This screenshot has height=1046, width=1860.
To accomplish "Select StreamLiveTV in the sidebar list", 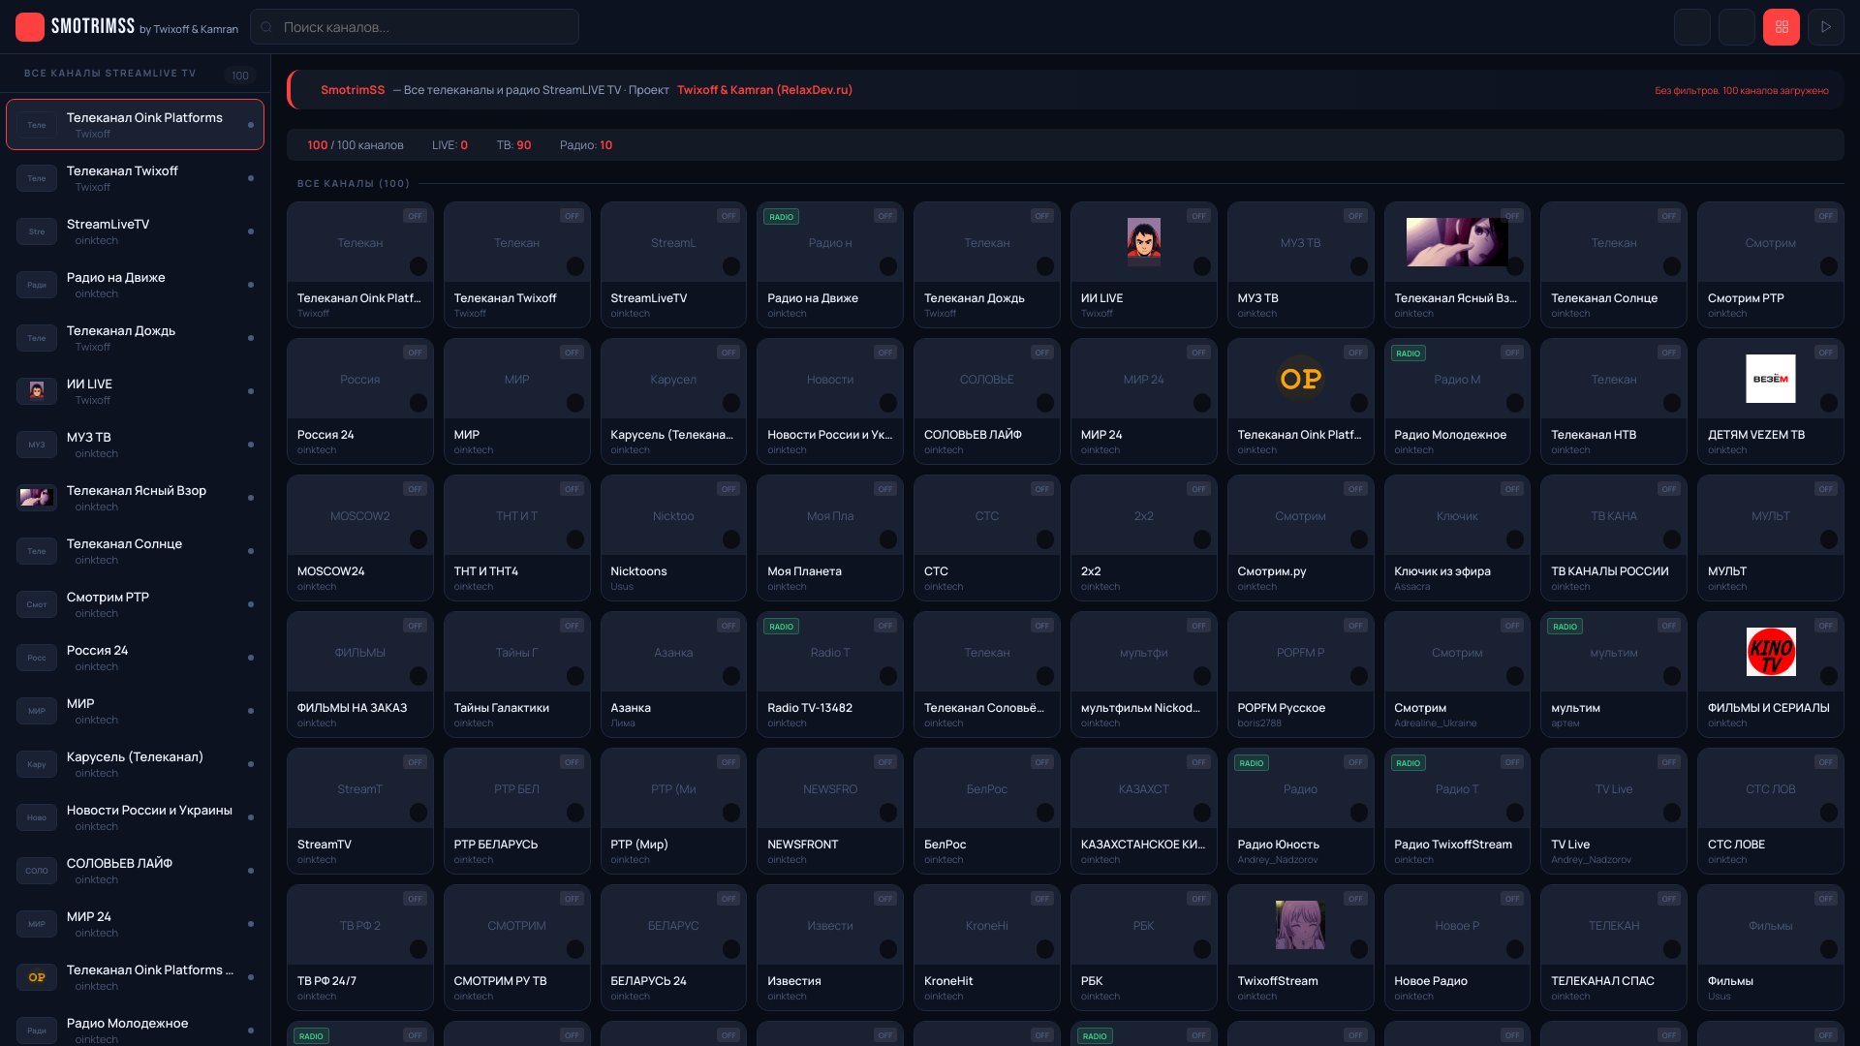I will click(x=136, y=231).
